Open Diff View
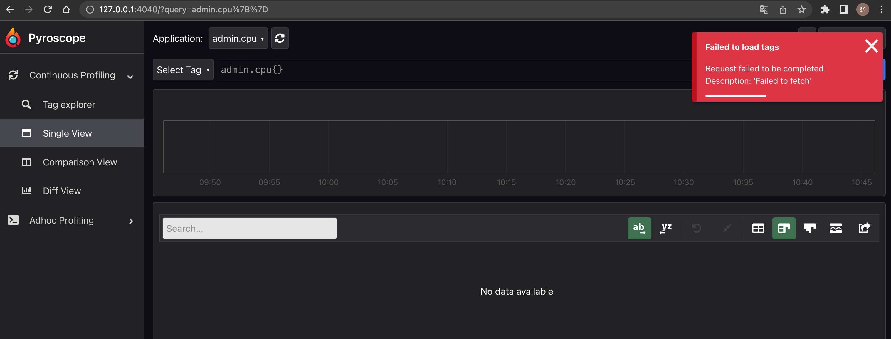Screen dimensions: 891x339 (62, 191)
